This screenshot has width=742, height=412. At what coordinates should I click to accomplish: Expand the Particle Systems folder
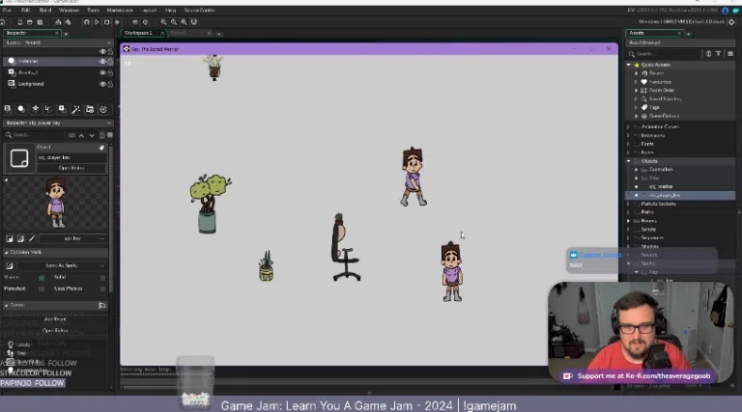pyautogui.click(x=629, y=204)
